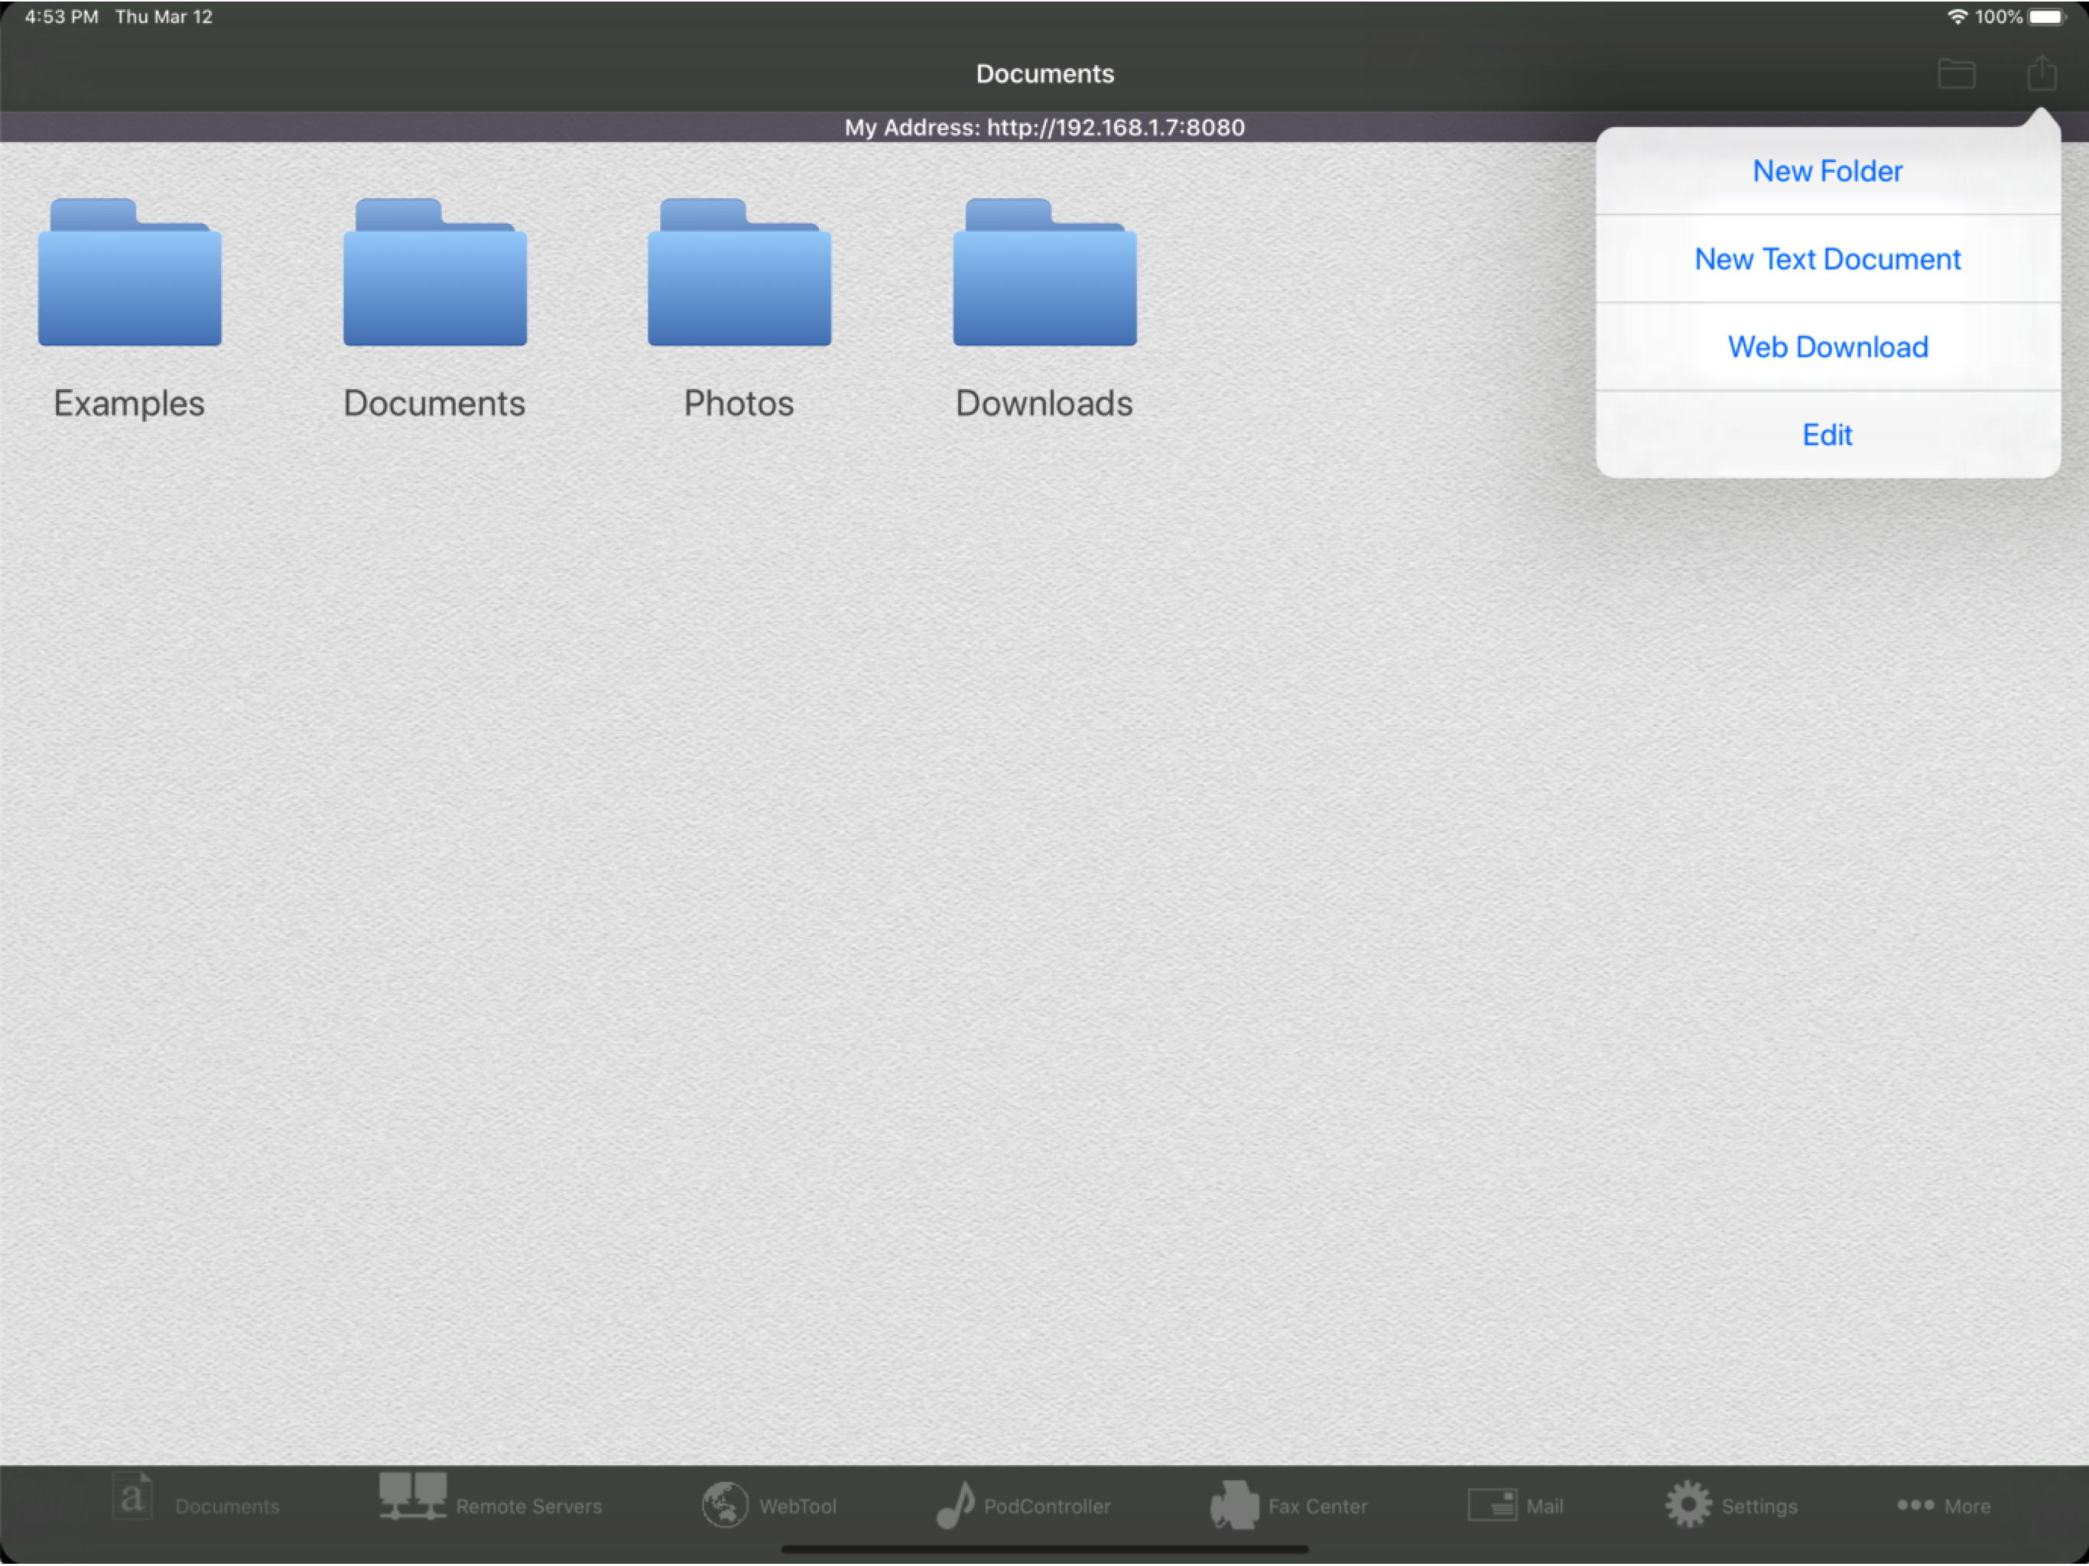Select Web Download in the popup menu
The image size is (2089, 1566).
coord(1827,346)
